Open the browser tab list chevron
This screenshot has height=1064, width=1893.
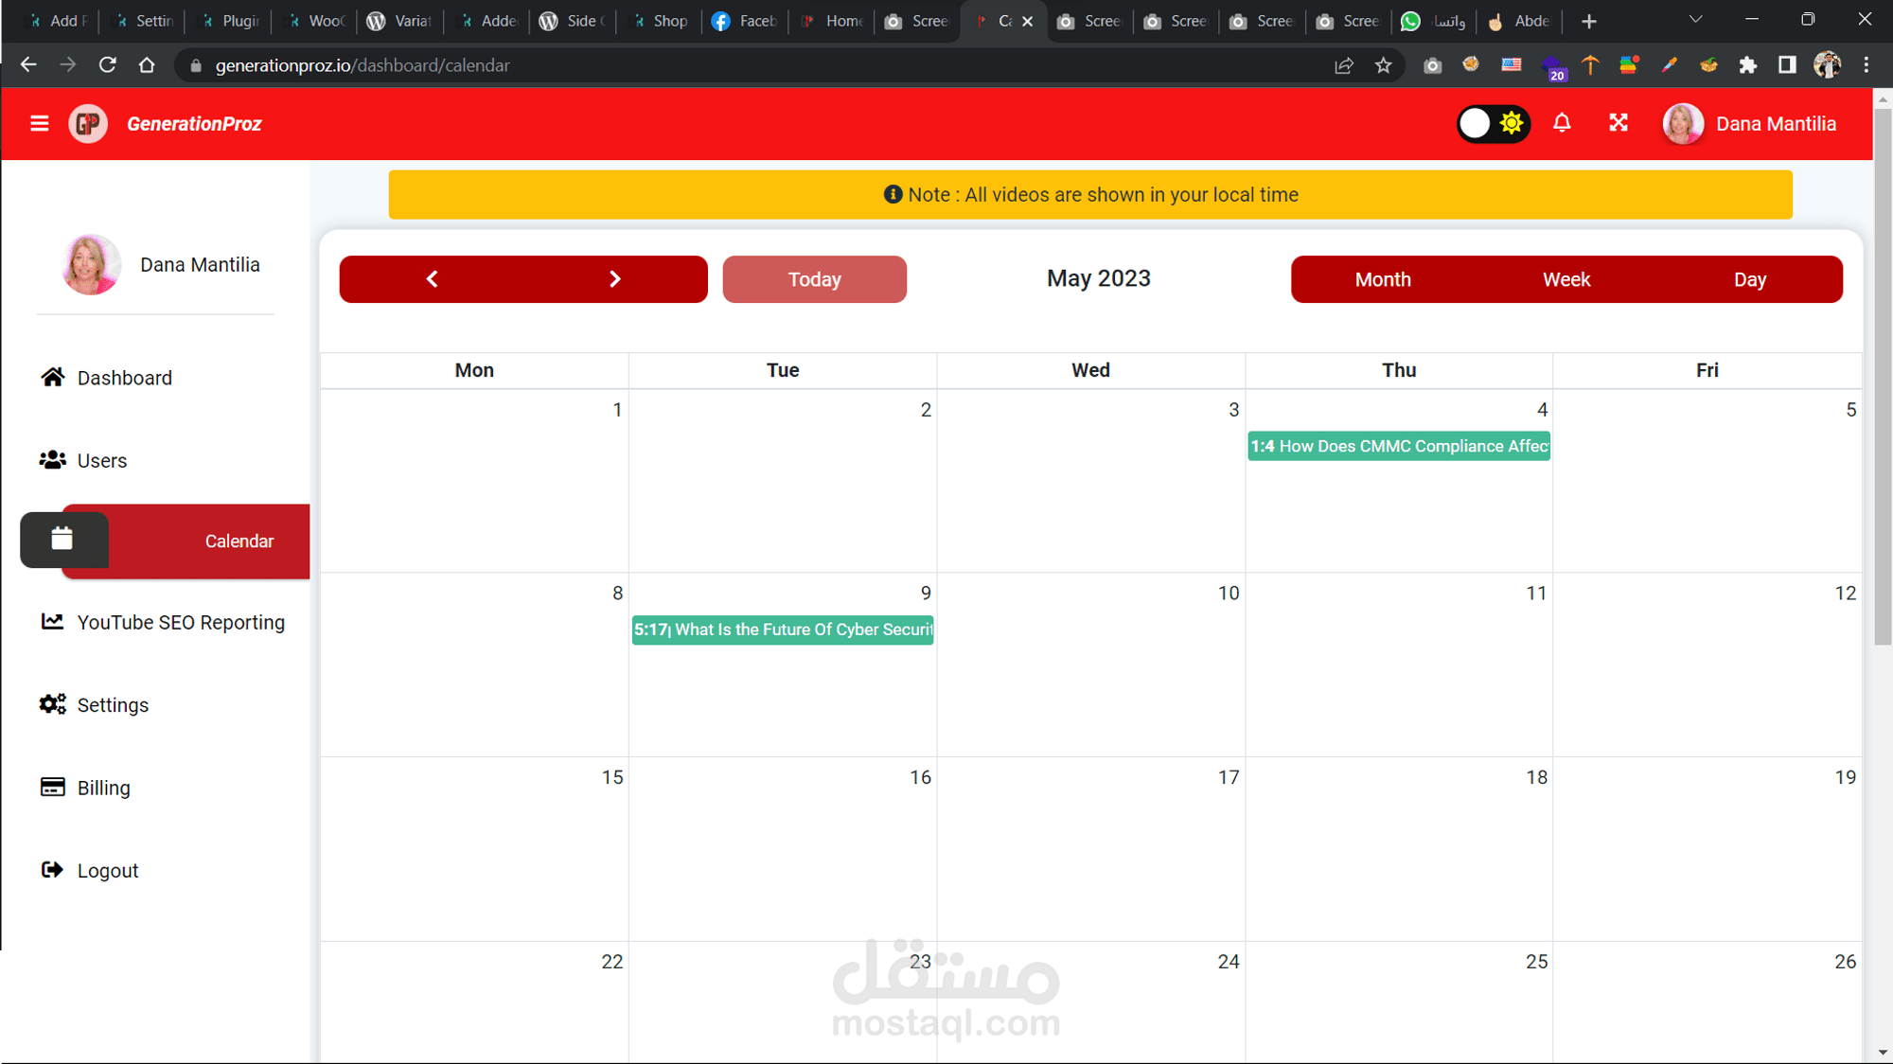coord(1695,20)
